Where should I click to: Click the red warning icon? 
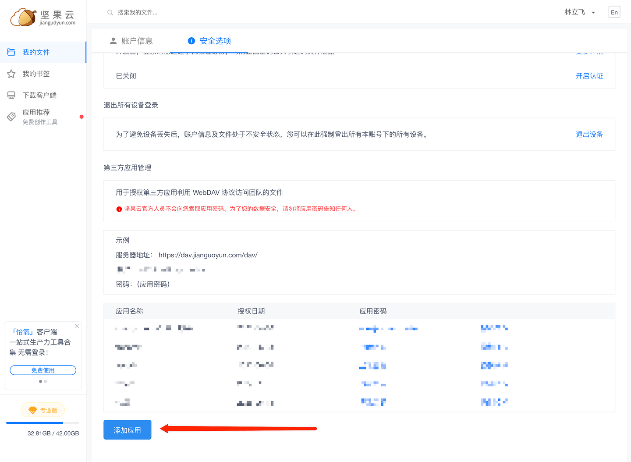tap(119, 209)
